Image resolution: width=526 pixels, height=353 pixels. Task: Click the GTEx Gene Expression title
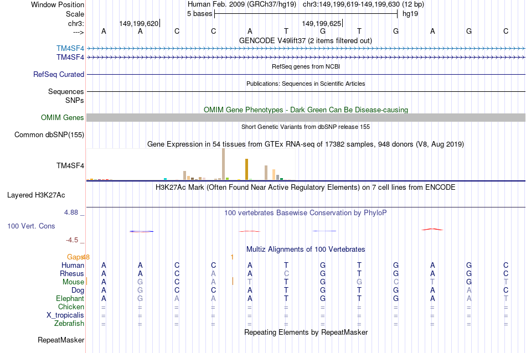[306, 144]
